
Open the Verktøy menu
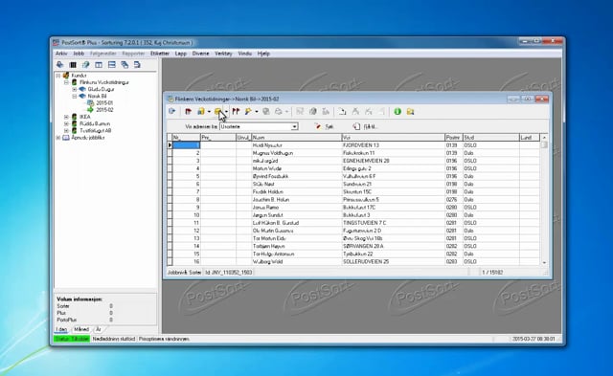[x=223, y=54]
